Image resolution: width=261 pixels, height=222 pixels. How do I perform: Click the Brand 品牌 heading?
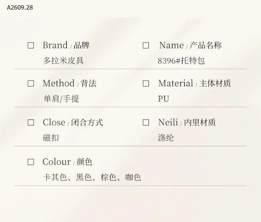66,45
